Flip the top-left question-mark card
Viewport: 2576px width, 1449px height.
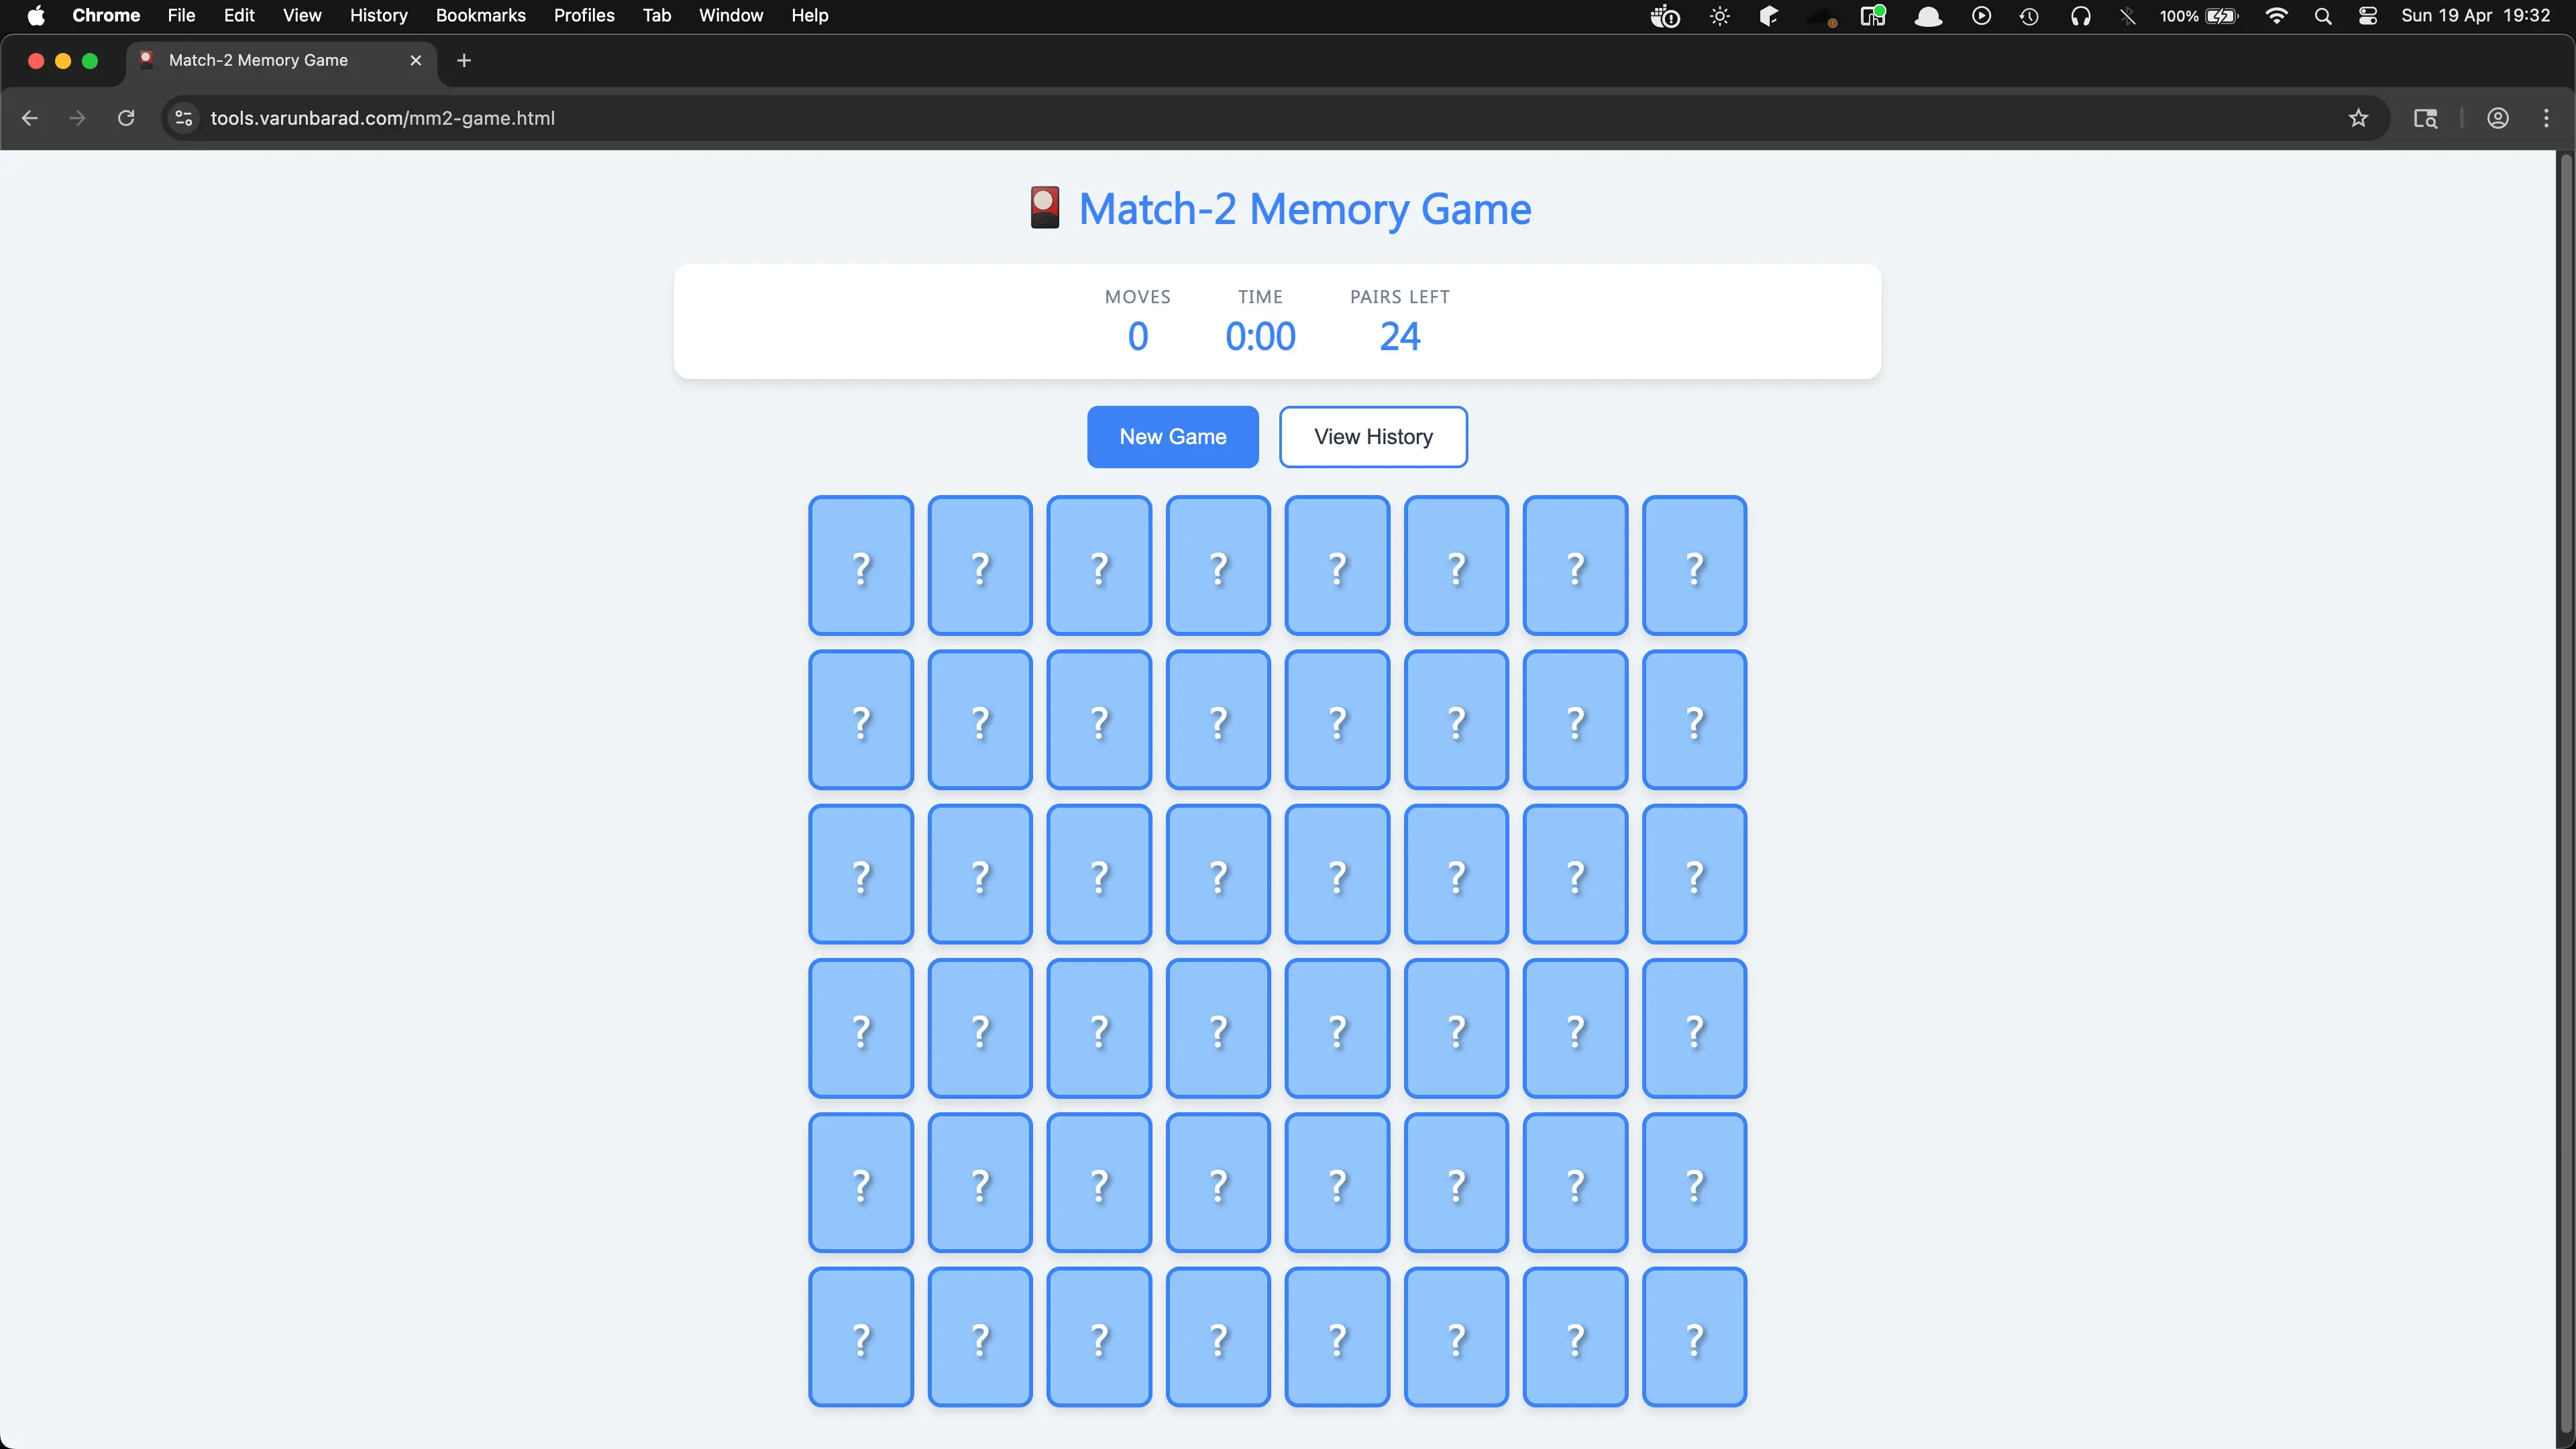tap(860, 565)
